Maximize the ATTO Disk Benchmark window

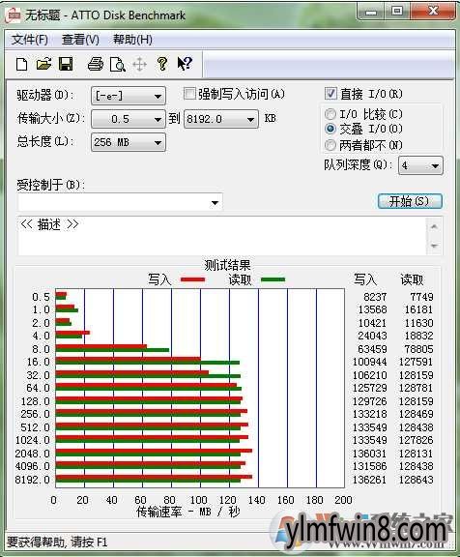point(396,12)
